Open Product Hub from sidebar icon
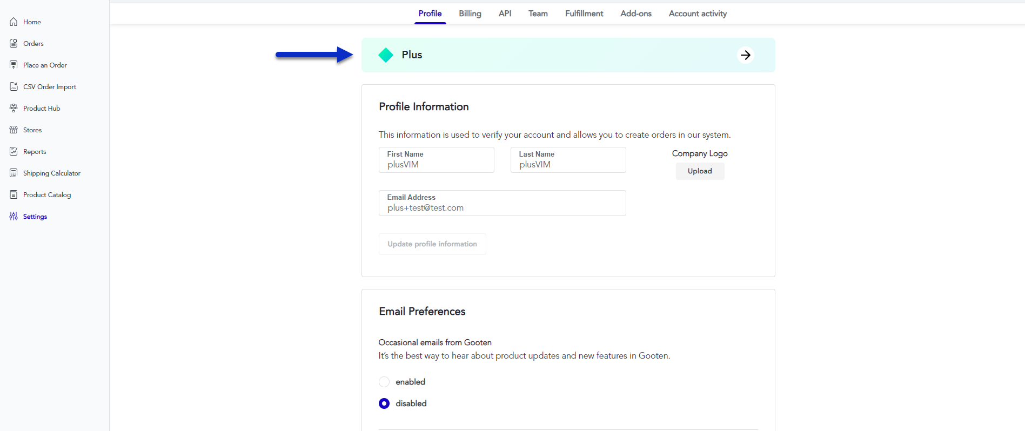1025x431 pixels. (14, 108)
